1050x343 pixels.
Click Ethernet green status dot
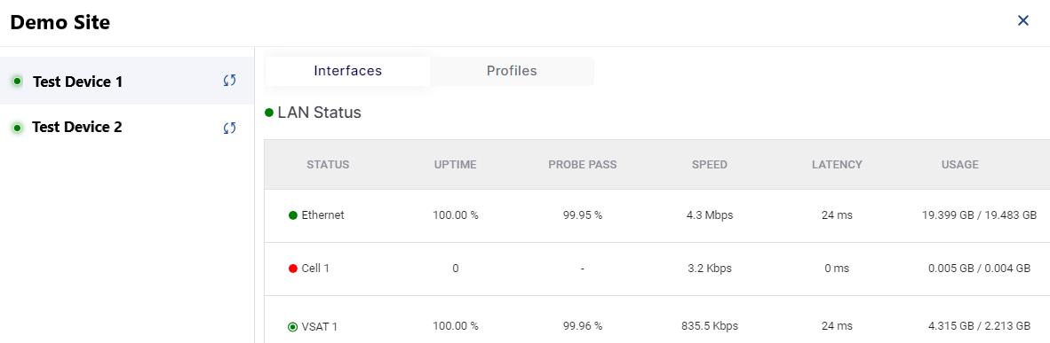point(292,215)
